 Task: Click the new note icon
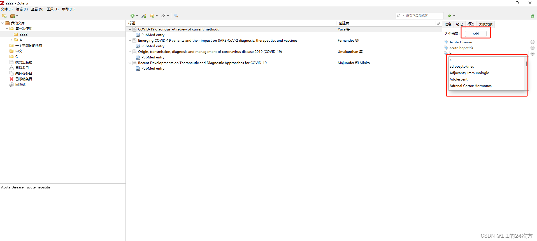pyautogui.click(x=152, y=16)
